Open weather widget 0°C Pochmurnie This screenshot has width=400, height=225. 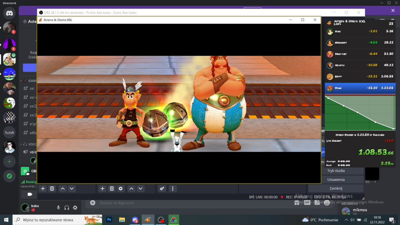tap(320, 220)
